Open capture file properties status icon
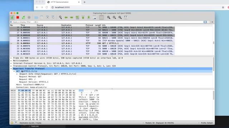The image size is (229, 128). (15, 123)
